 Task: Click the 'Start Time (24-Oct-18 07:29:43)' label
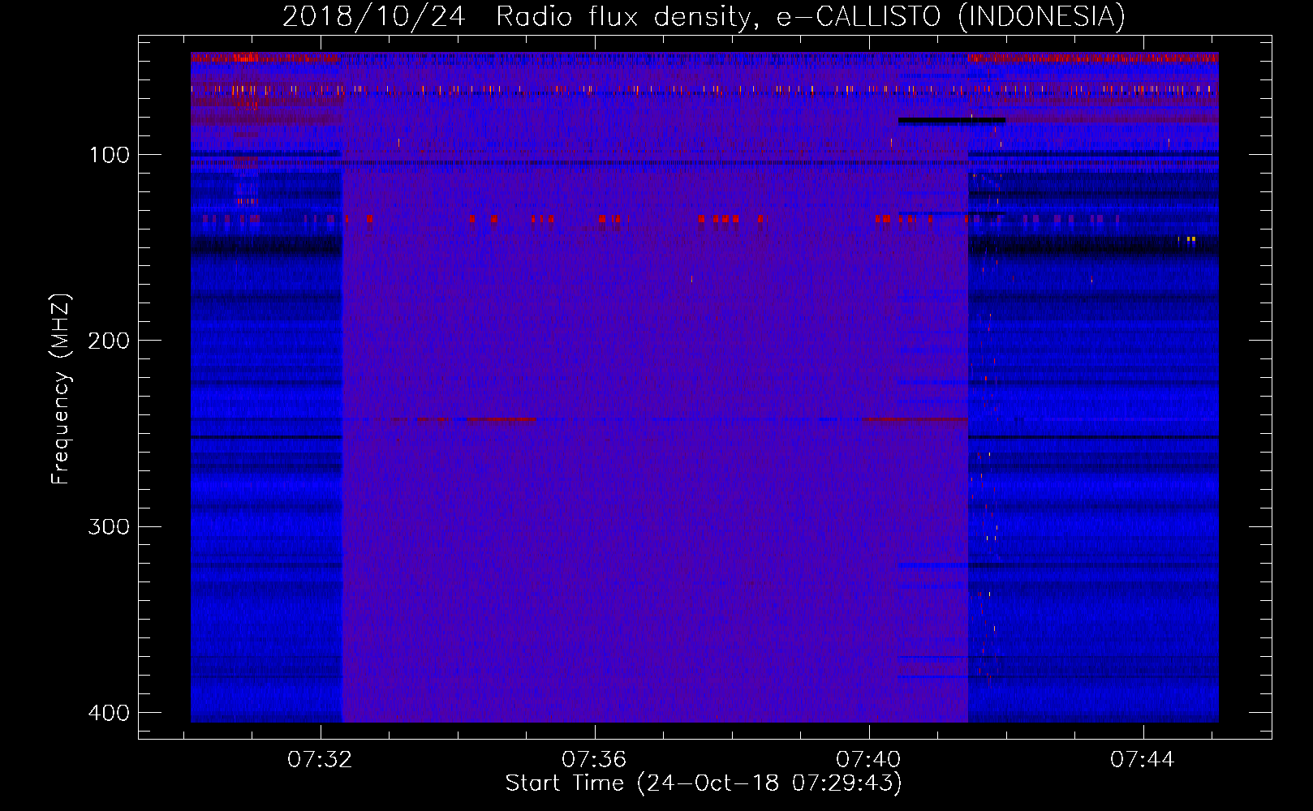pos(704,783)
